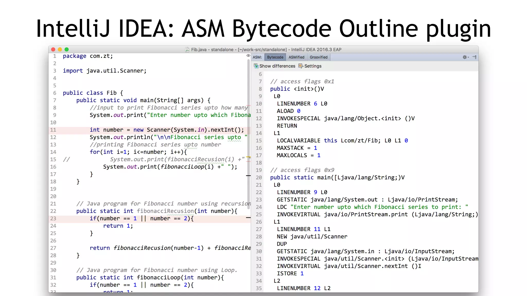The width and height of the screenshot is (527, 296).
Task: Hide the ASM tool window with arrow icon
Action: coord(474,57)
